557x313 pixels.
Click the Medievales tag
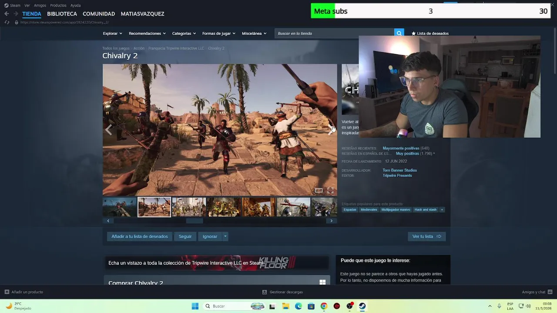[369, 210]
